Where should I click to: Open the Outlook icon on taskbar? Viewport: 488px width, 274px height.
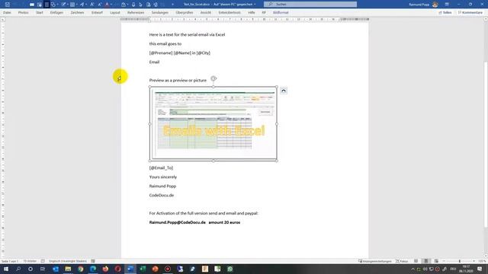[56, 269]
